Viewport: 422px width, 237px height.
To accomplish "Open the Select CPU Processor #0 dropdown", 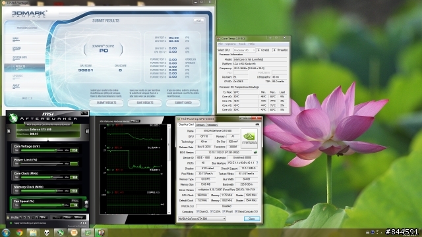I will coord(245,50).
